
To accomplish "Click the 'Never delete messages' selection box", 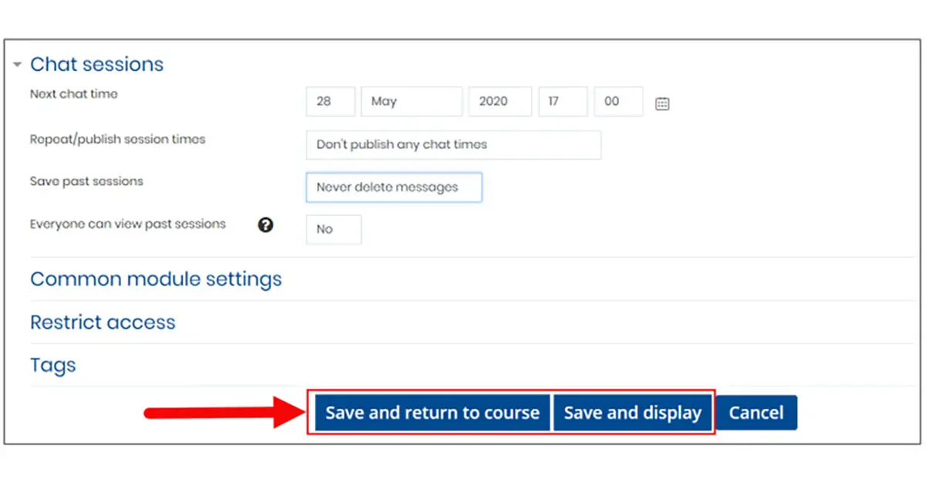I will pyautogui.click(x=394, y=187).
